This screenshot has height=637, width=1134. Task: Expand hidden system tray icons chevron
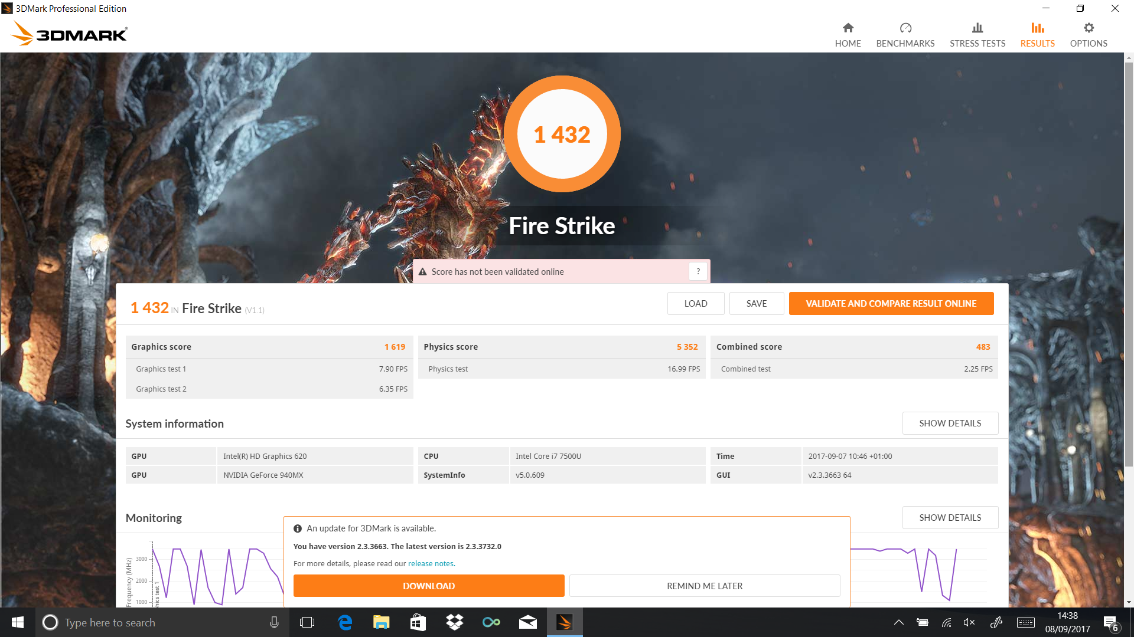898,622
